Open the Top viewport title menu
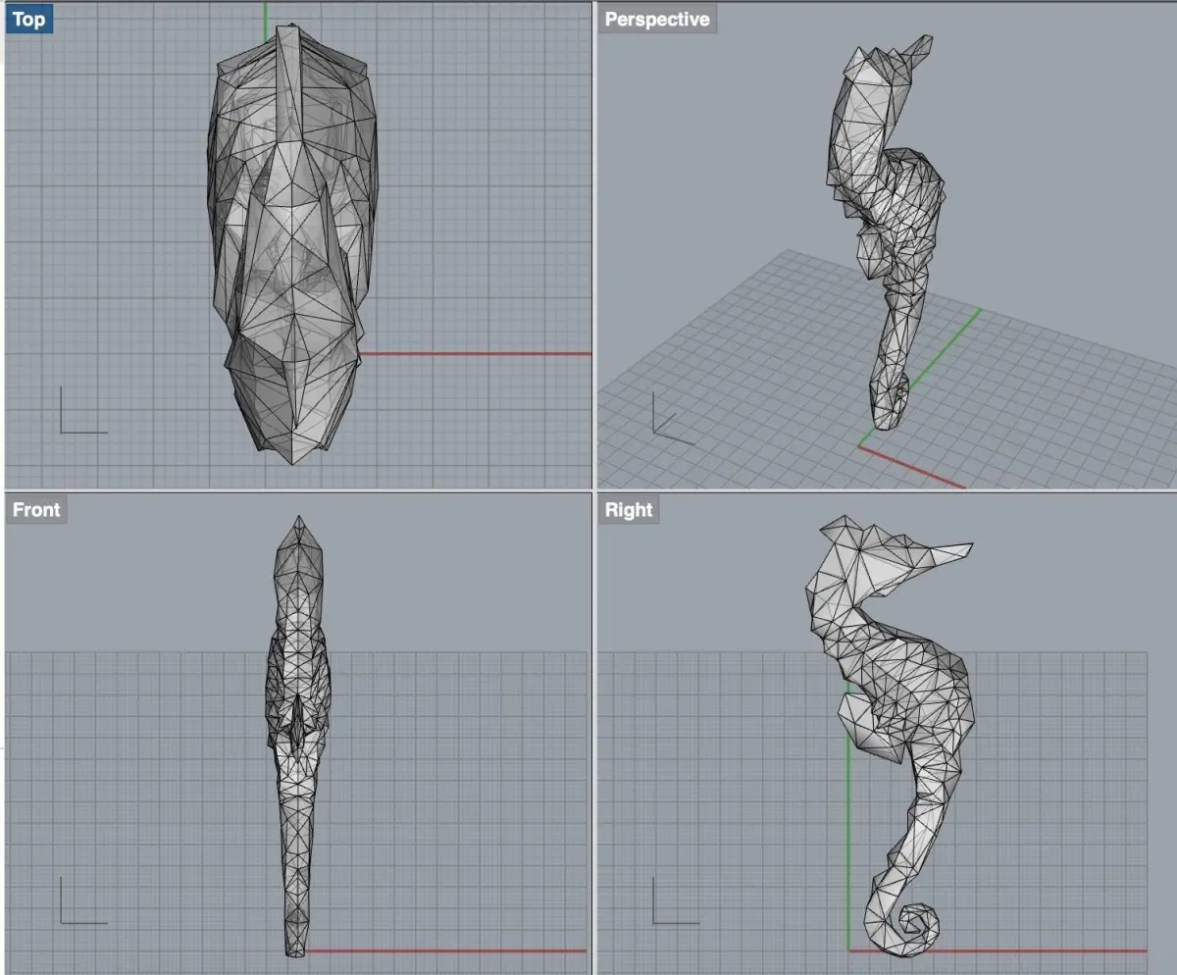This screenshot has height=975, width=1177. [29, 19]
